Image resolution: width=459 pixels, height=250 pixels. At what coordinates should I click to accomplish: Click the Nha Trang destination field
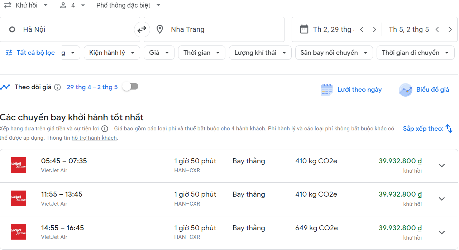point(219,29)
